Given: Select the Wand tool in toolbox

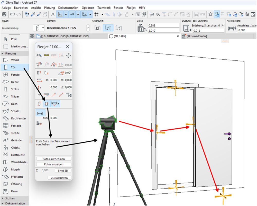Looking at the screenshot, I should (x=14, y=60).
